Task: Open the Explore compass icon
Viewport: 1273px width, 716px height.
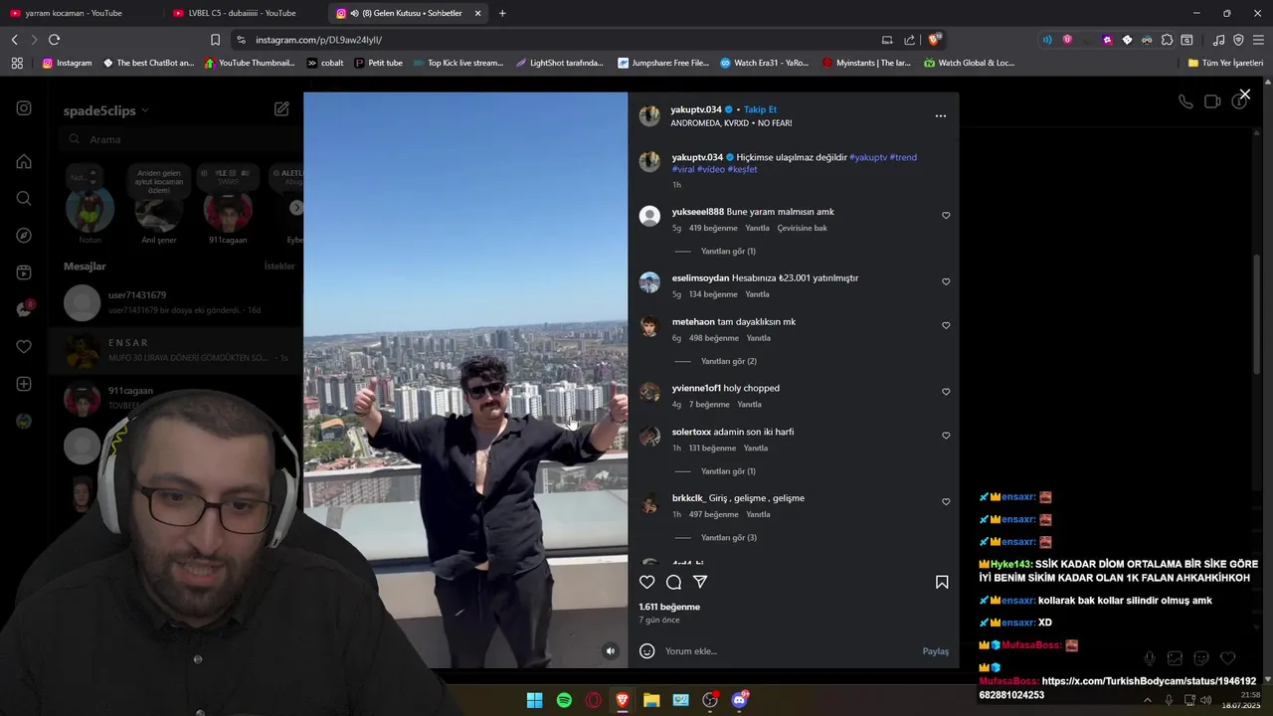Action: tap(24, 236)
